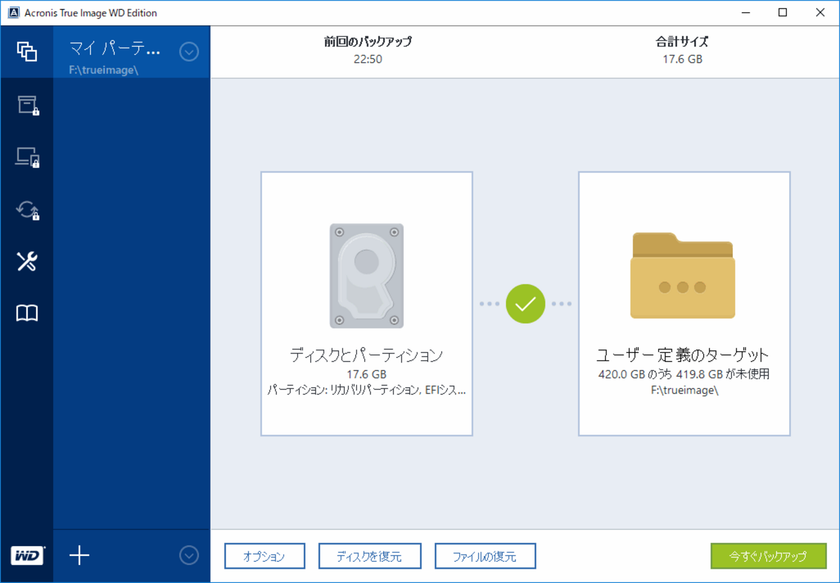Click the destination folder image
This screenshot has height=583, width=840.
click(x=682, y=275)
